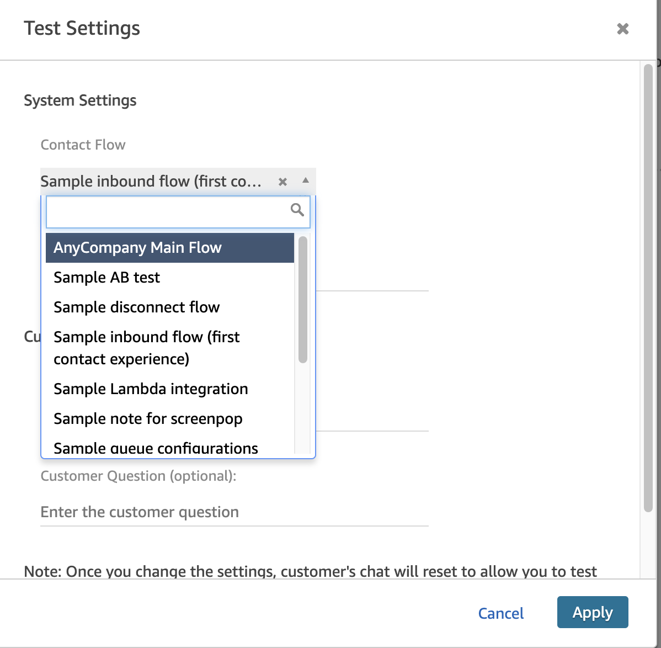Image resolution: width=661 pixels, height=648 pixels.
Task: Pick Sample queue configurations option
Action: (169, 447)
